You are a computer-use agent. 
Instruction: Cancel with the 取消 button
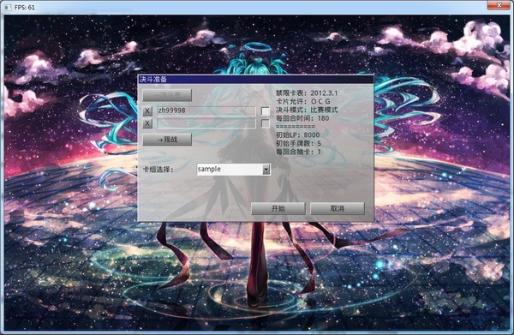338,208
